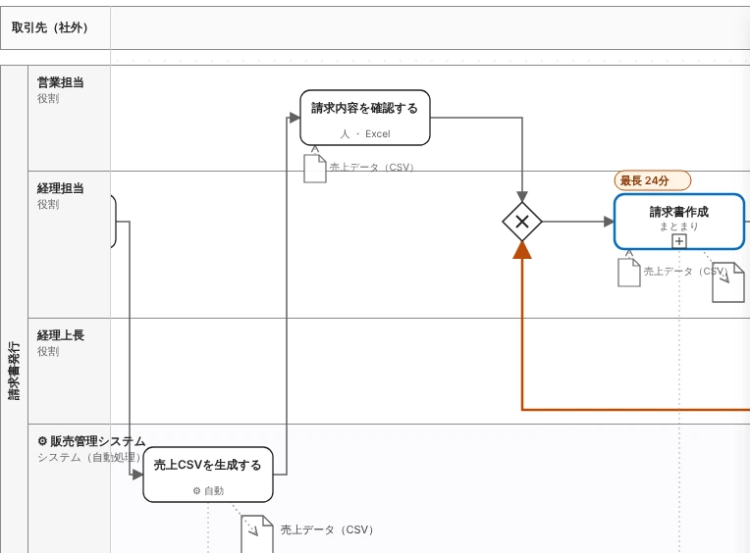
Task: Click the orange return-flow arrowhead below gateway
Action: coord(522,250)
